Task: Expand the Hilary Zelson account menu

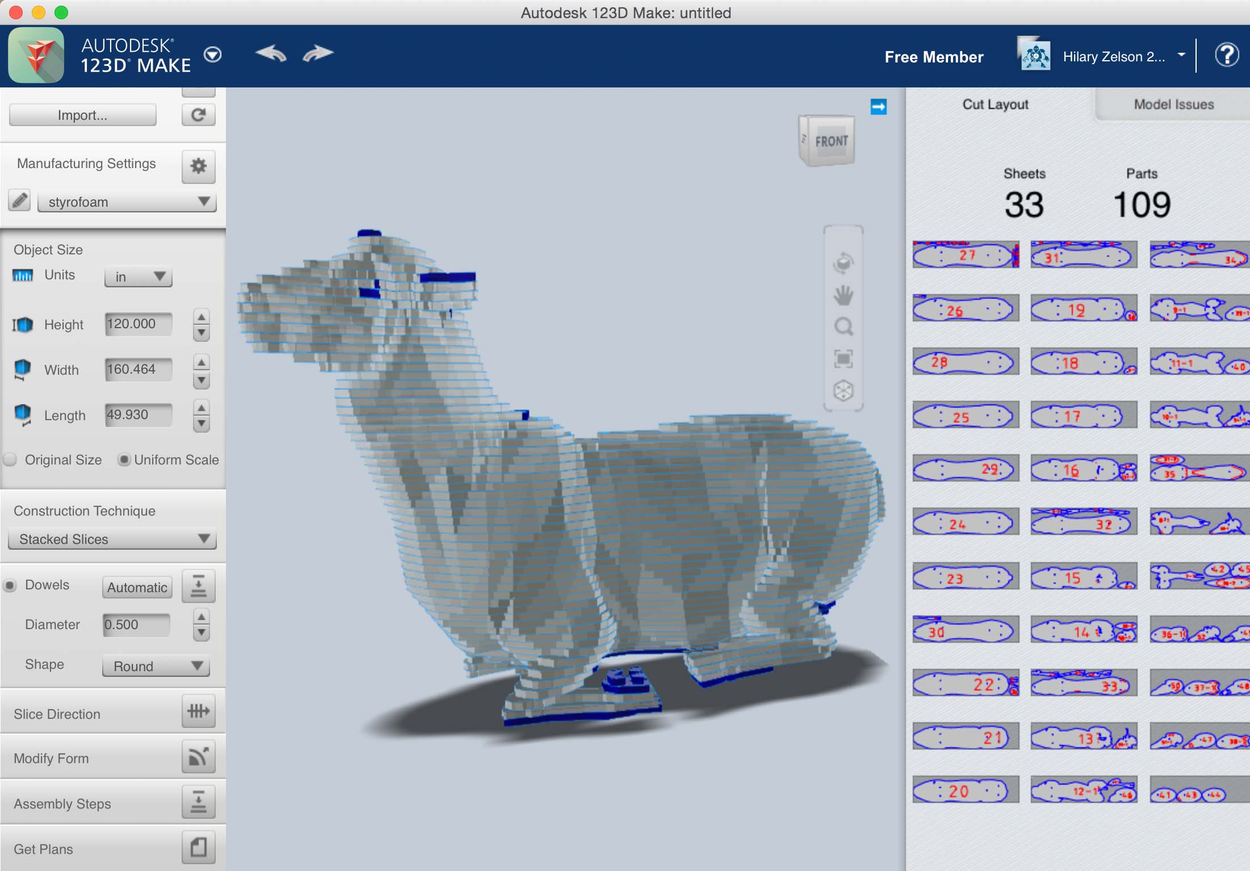Action: pyautogui.click(x=1181, y=55)
